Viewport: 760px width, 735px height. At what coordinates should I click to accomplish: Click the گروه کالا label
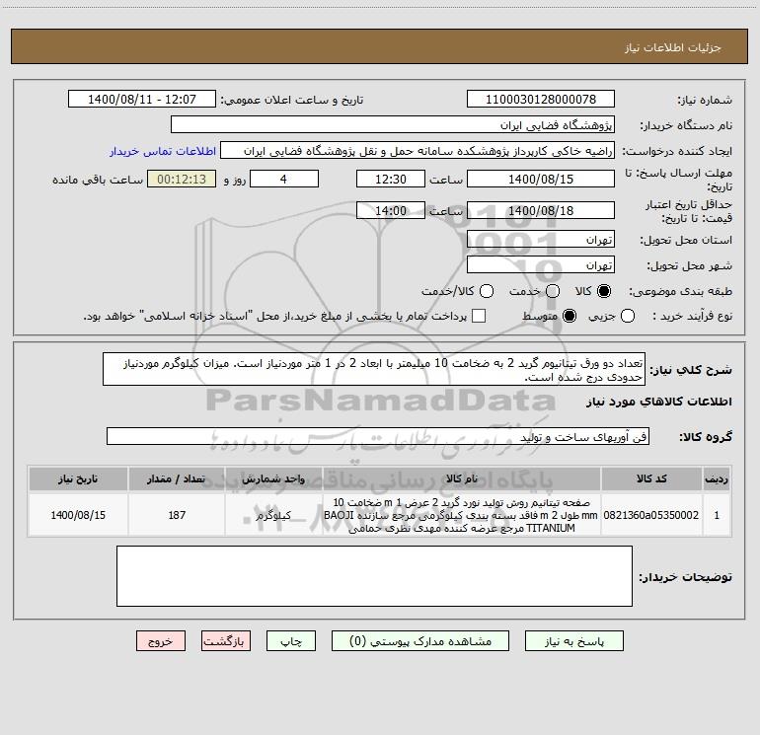pos(706,436)
